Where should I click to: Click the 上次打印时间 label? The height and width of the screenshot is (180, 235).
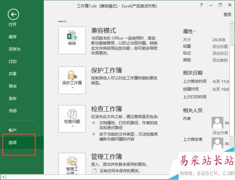(195, 97)
